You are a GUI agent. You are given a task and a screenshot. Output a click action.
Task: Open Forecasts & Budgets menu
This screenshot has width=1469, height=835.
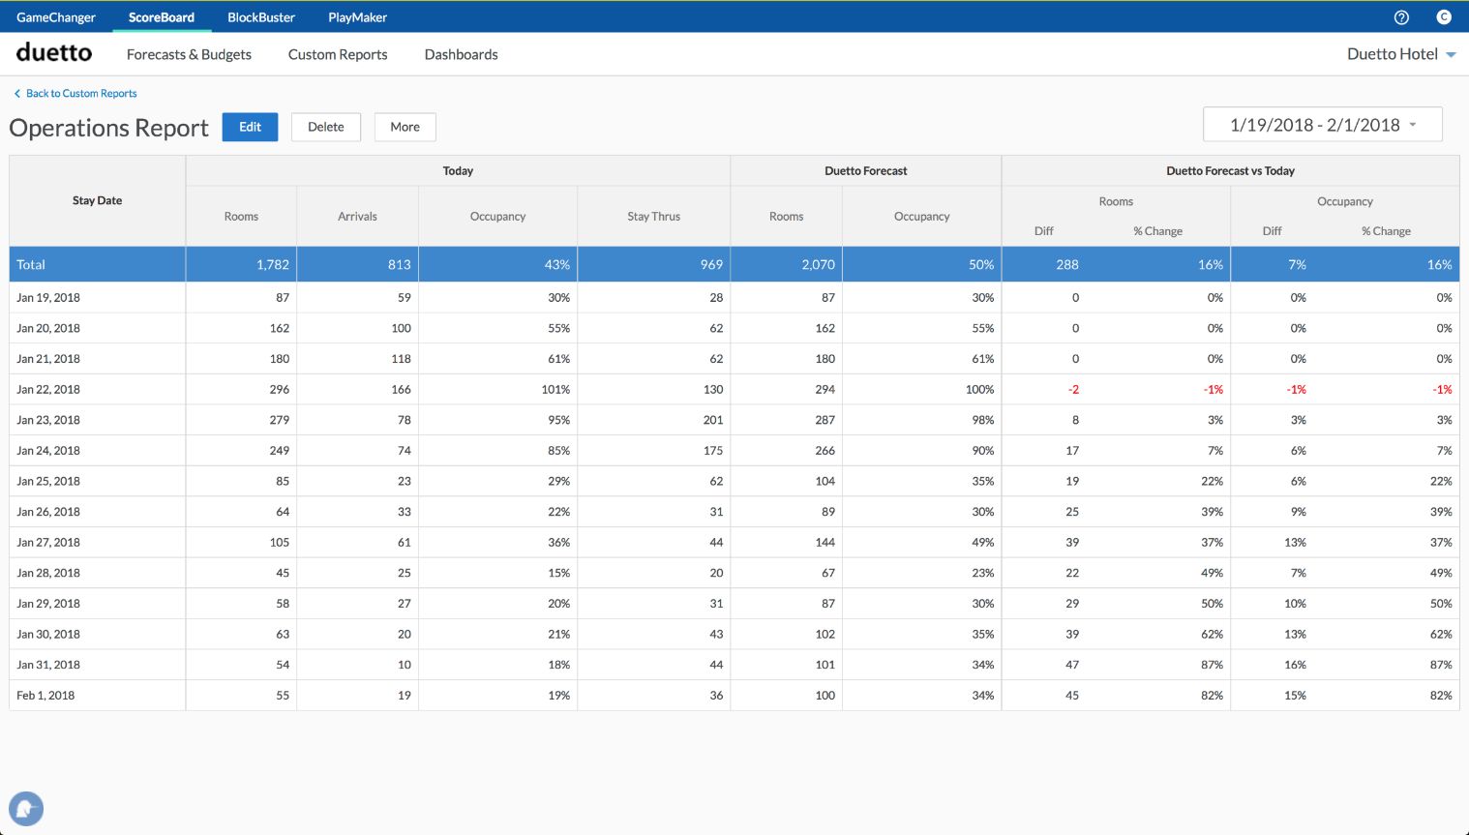189,54
